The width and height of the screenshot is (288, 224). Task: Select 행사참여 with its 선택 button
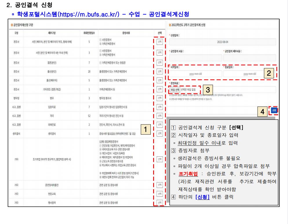[159, 203]
